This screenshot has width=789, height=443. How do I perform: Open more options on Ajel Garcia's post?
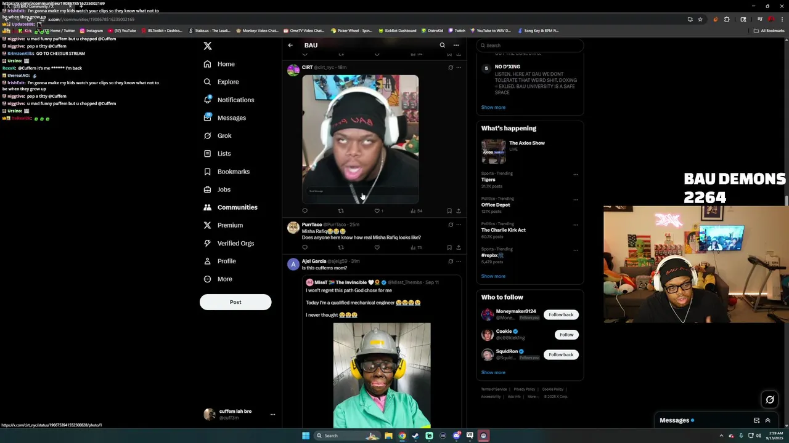tap(459, 261)
